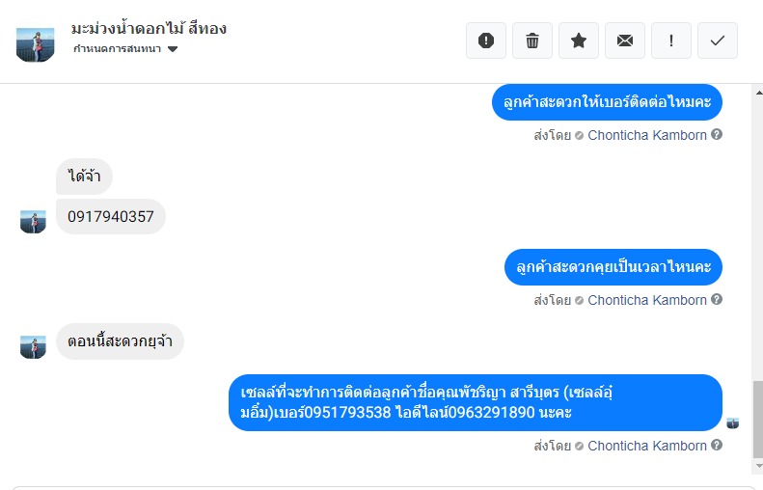
Task: Click help icon under the last sent message
Action: [717, 446]
